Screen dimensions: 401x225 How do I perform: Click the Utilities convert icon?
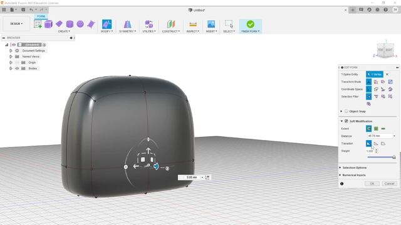tap(149, 24)
